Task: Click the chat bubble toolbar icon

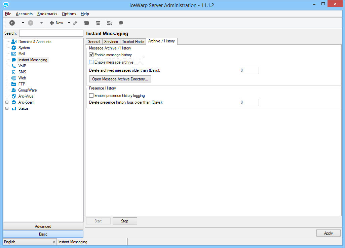Action: tap(121, 23)
